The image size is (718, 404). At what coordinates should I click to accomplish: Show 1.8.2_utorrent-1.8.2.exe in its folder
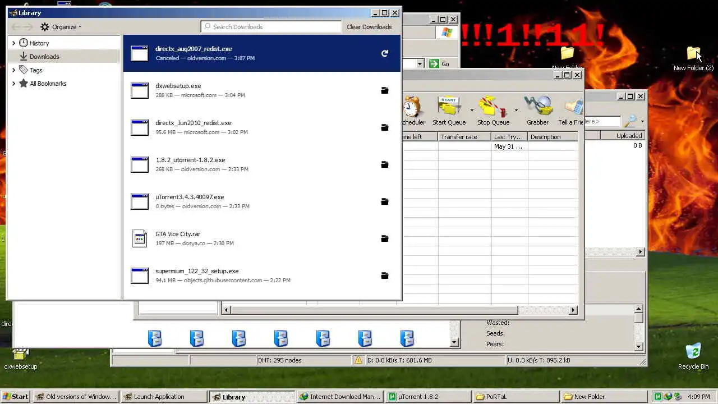(385, 164)
